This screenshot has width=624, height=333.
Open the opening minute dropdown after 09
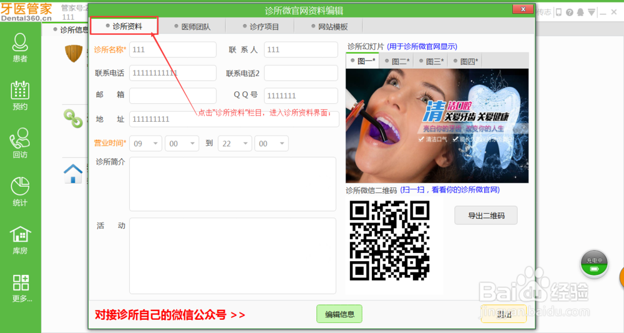point(182,144)
